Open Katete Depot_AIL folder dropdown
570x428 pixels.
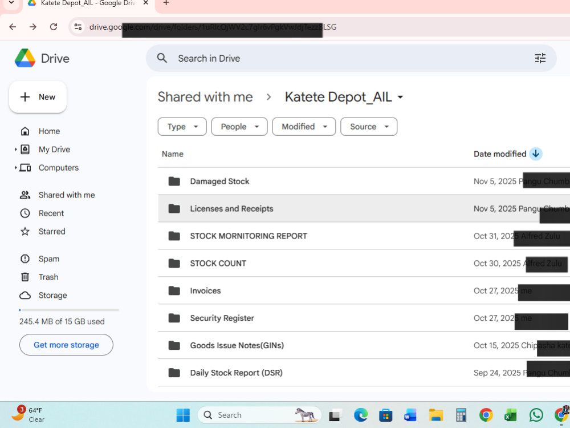pos(344,97)
